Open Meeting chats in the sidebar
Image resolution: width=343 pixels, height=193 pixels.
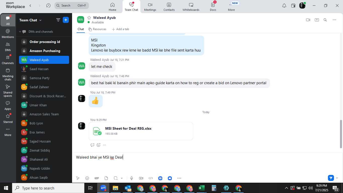click(8, 74)
